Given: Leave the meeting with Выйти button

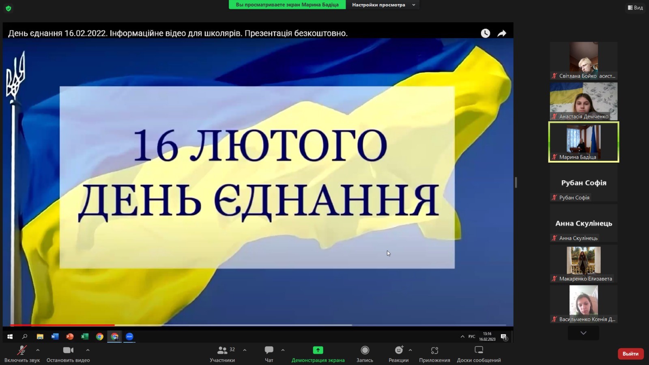Looking at the screenshot, I should (x=630, y=354).
